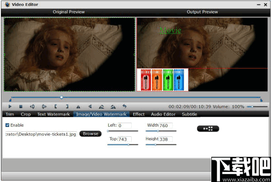Screen dimensions: 272x182
Task: Select the movie tickets watermark in Output Preview
Action: click(x=163, y=80)
